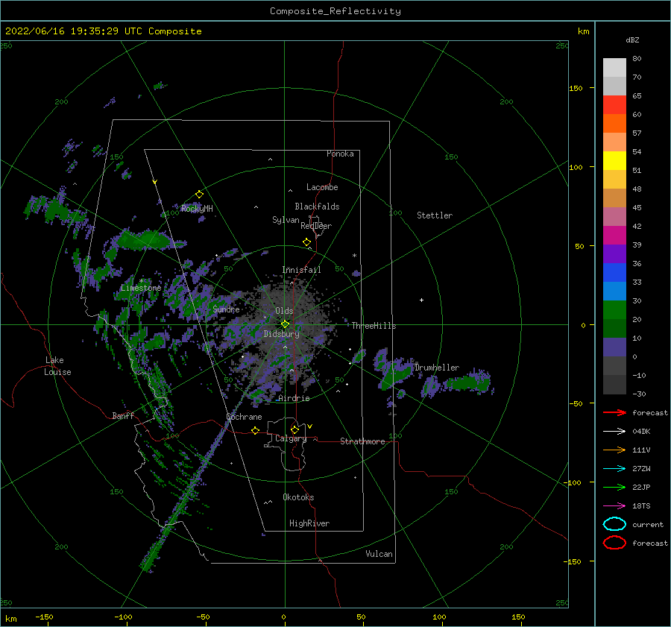Click the -150 tick on the bottom axis
The width and height of the screenshot is (671, 627).
click(44, 617)
